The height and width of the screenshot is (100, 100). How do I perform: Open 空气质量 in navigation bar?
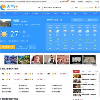click(x=25, y=14)
